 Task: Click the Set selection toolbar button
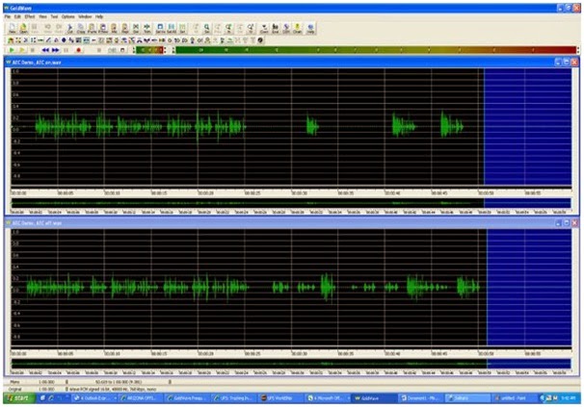(182, 28)
